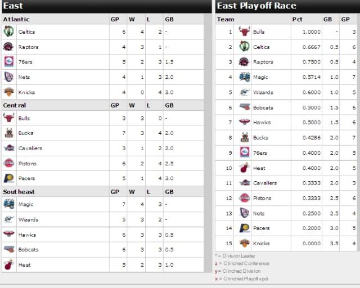Click the Magic logo in Playoff Race rank 4

tap(244, 77)
